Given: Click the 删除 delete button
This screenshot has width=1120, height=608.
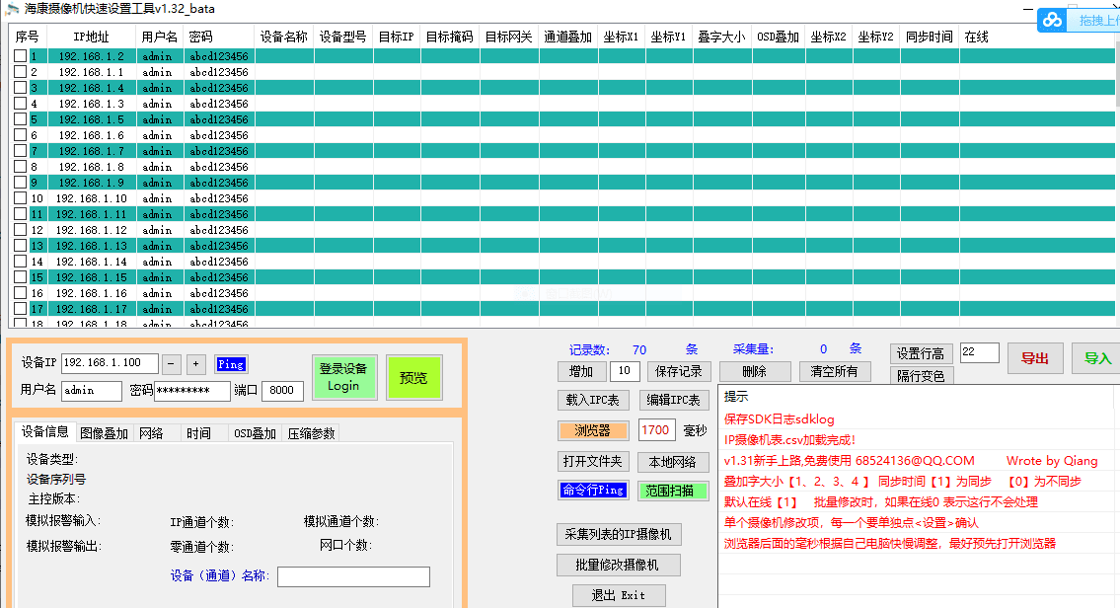Looking at the screenshot, I should (x=755, y=371).
